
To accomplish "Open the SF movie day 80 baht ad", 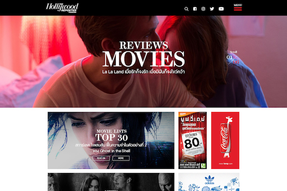I will click(x=192, y=140).
